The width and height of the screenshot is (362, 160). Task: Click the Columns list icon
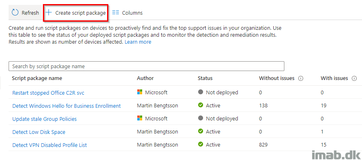click(116, 13)
